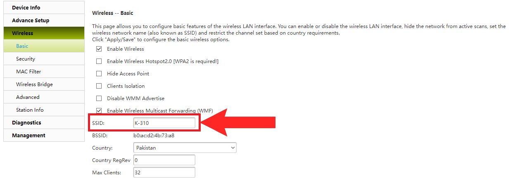Open the Diagnostics menu
This screenshot has height=183, width=527.
pos(26,123)
